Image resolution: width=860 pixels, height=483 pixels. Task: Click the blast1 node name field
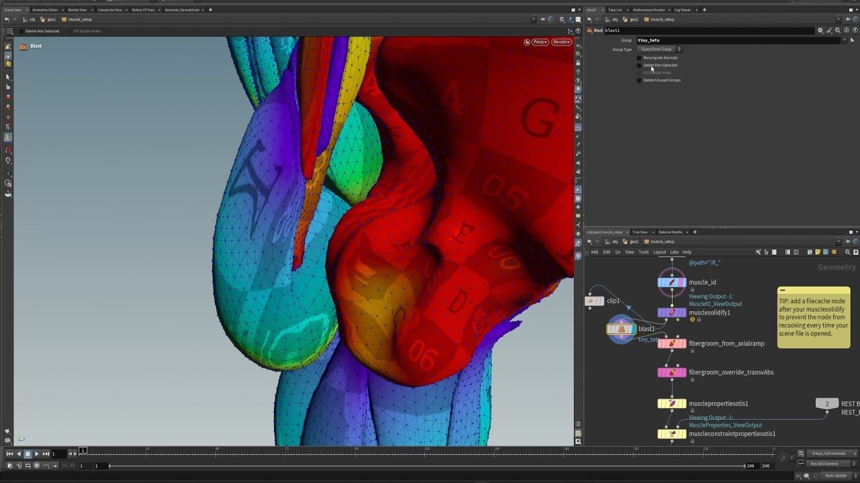tap(709, 30)
